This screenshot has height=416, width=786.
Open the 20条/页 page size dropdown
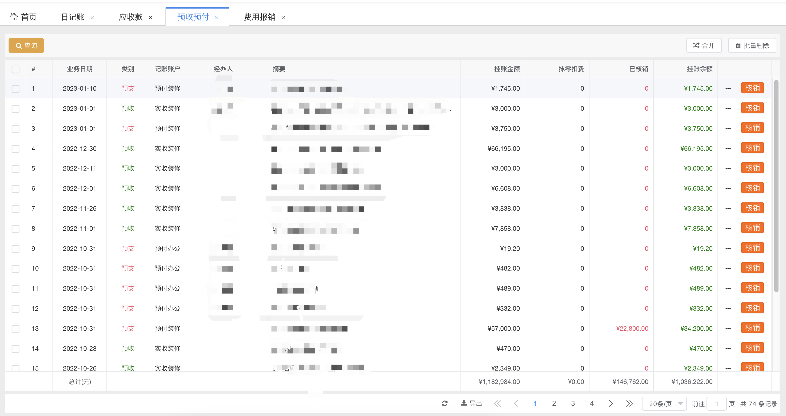[664, 403]
